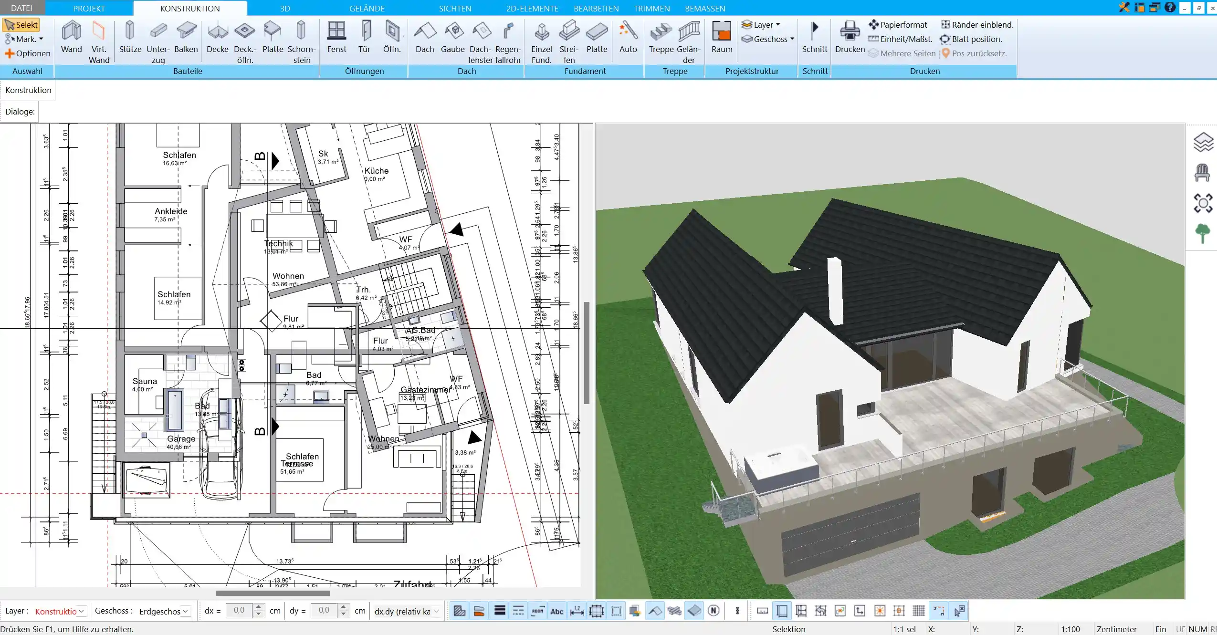Choose the Virt. Wand tool

click(99, 42)
